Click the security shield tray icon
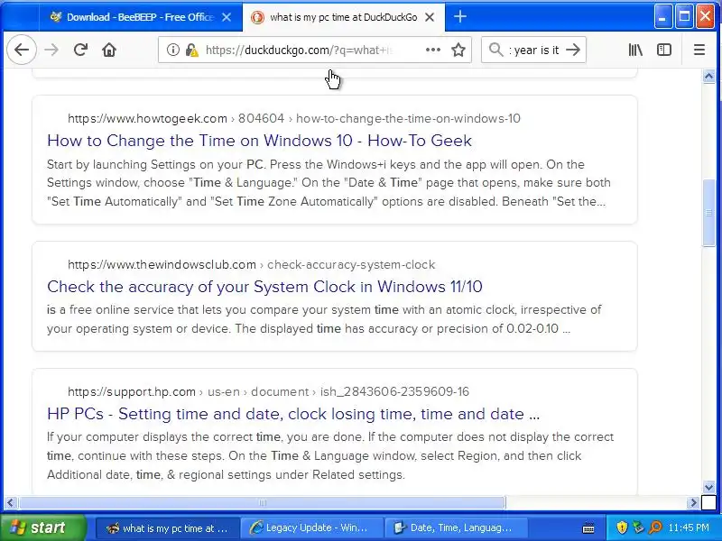This screenshot has width=722, height=541. coord(622,527)
